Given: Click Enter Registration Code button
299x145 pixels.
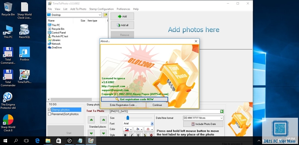Looking at the screenshot, I should pyautogui.click(x=123, y=105).
